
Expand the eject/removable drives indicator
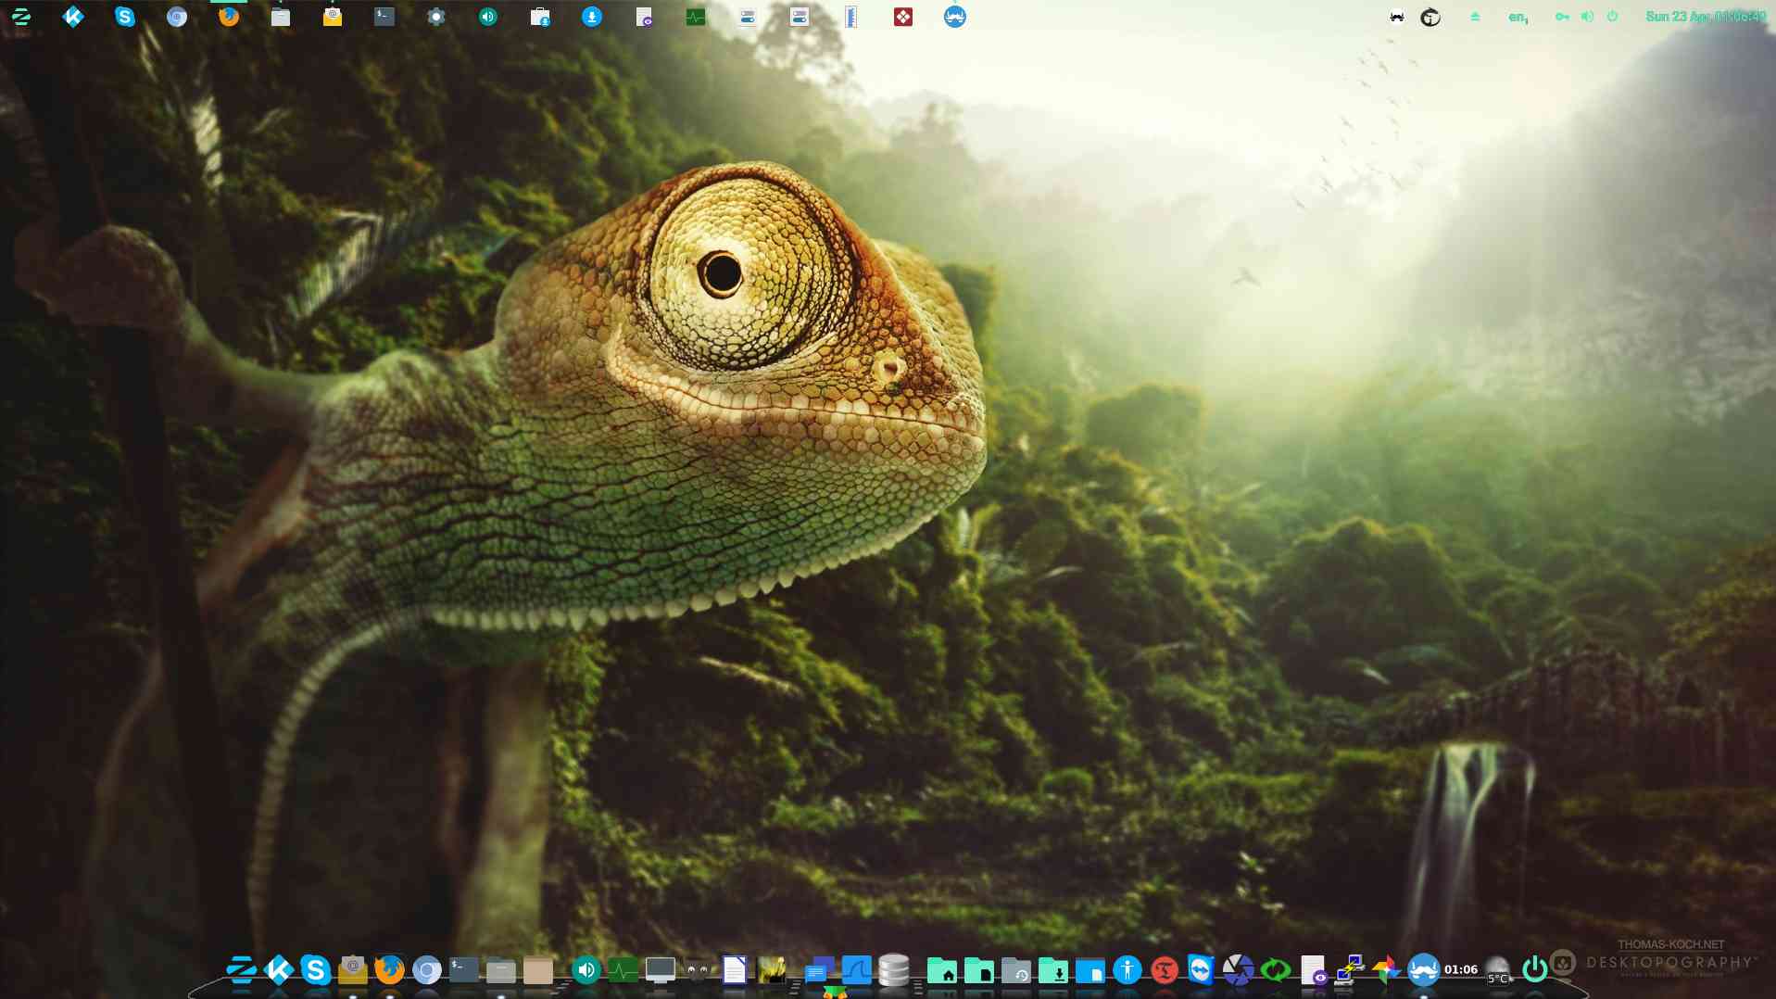click(x=1475, y=17)
